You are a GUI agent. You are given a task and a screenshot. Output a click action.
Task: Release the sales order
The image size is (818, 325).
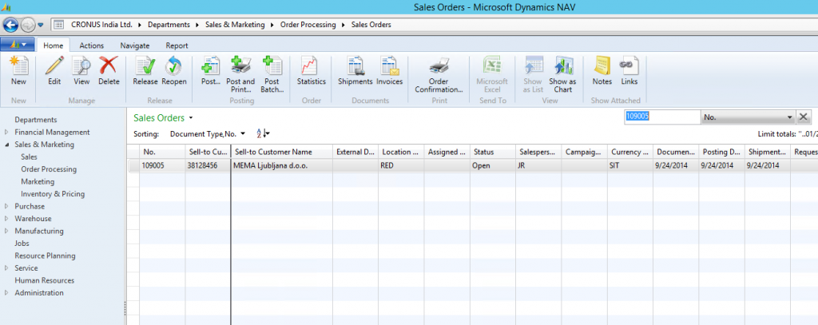click(145, 72)
